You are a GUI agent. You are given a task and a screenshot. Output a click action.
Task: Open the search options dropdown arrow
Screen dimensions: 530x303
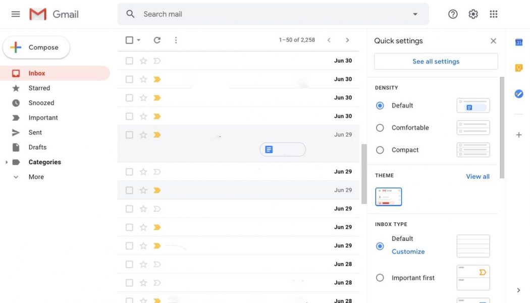click(414, 14)
